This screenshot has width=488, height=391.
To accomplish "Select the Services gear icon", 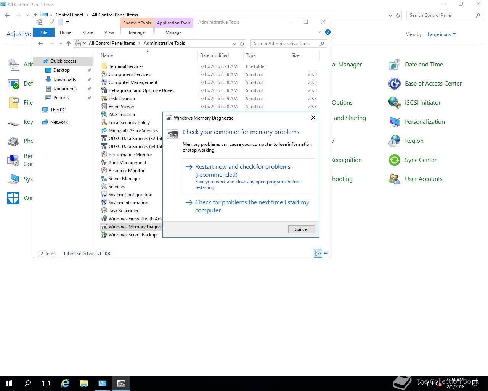I will (104, 187).
